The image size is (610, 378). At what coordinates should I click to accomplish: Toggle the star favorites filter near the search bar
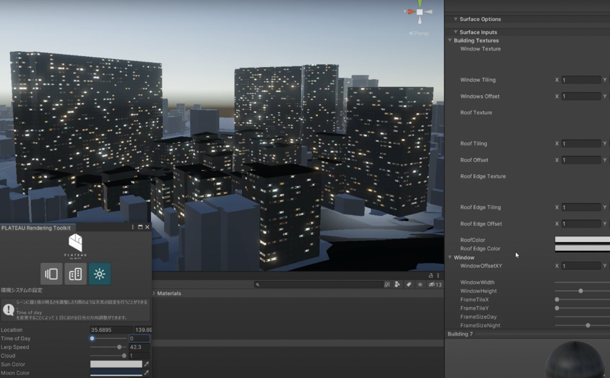(x=420, y=284)
